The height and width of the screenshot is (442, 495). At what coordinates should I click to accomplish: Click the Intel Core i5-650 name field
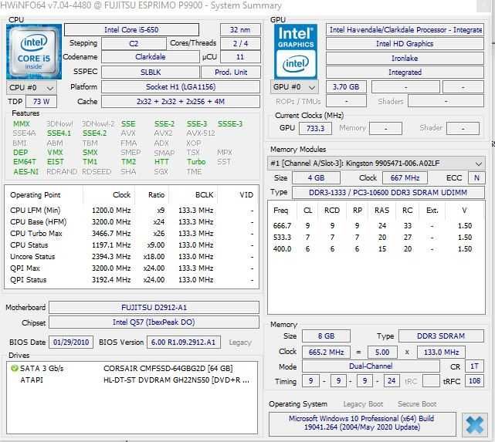tap(131, 30)
